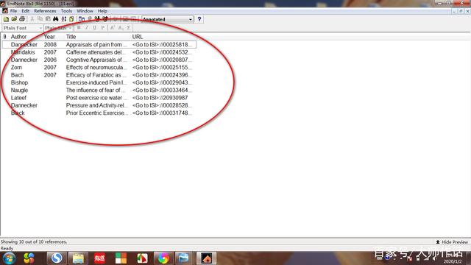This screenshot has height=265, width=471.
Task: Open the Tools menu
Action: [66, 11]
